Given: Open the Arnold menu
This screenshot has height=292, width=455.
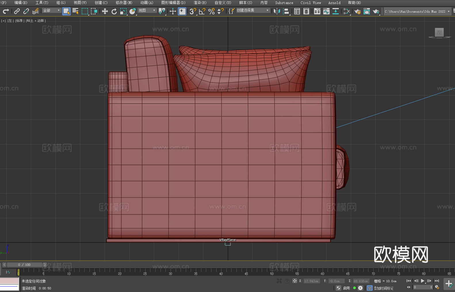Looking at the screenshot, I should click(334, 3).
